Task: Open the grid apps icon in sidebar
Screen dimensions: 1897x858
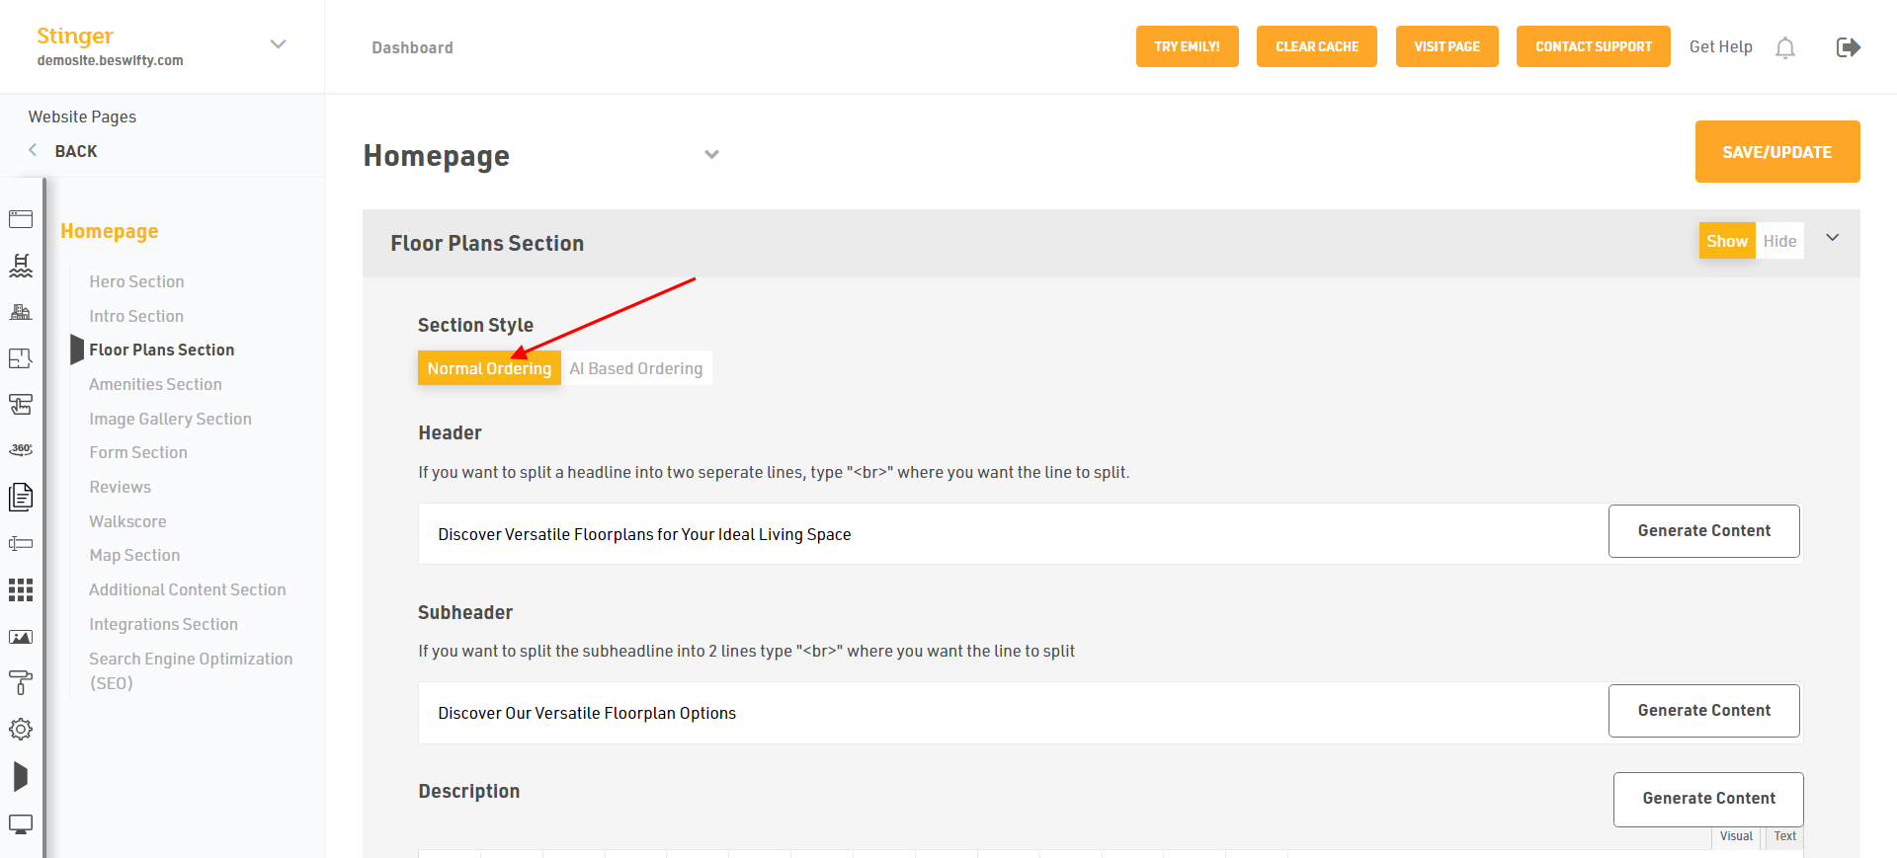Action: click(21, 590)
